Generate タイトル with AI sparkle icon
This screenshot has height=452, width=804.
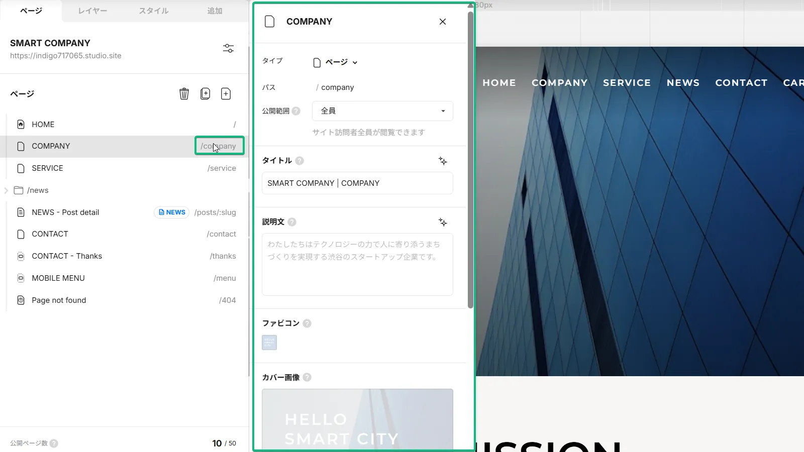pos(443,161)
